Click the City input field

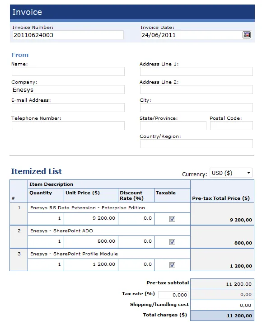(196, 108)
